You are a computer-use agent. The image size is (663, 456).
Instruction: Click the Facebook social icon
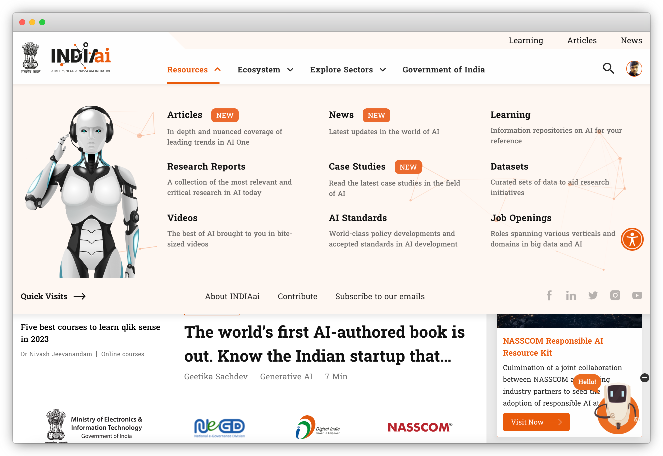[549, 296]
